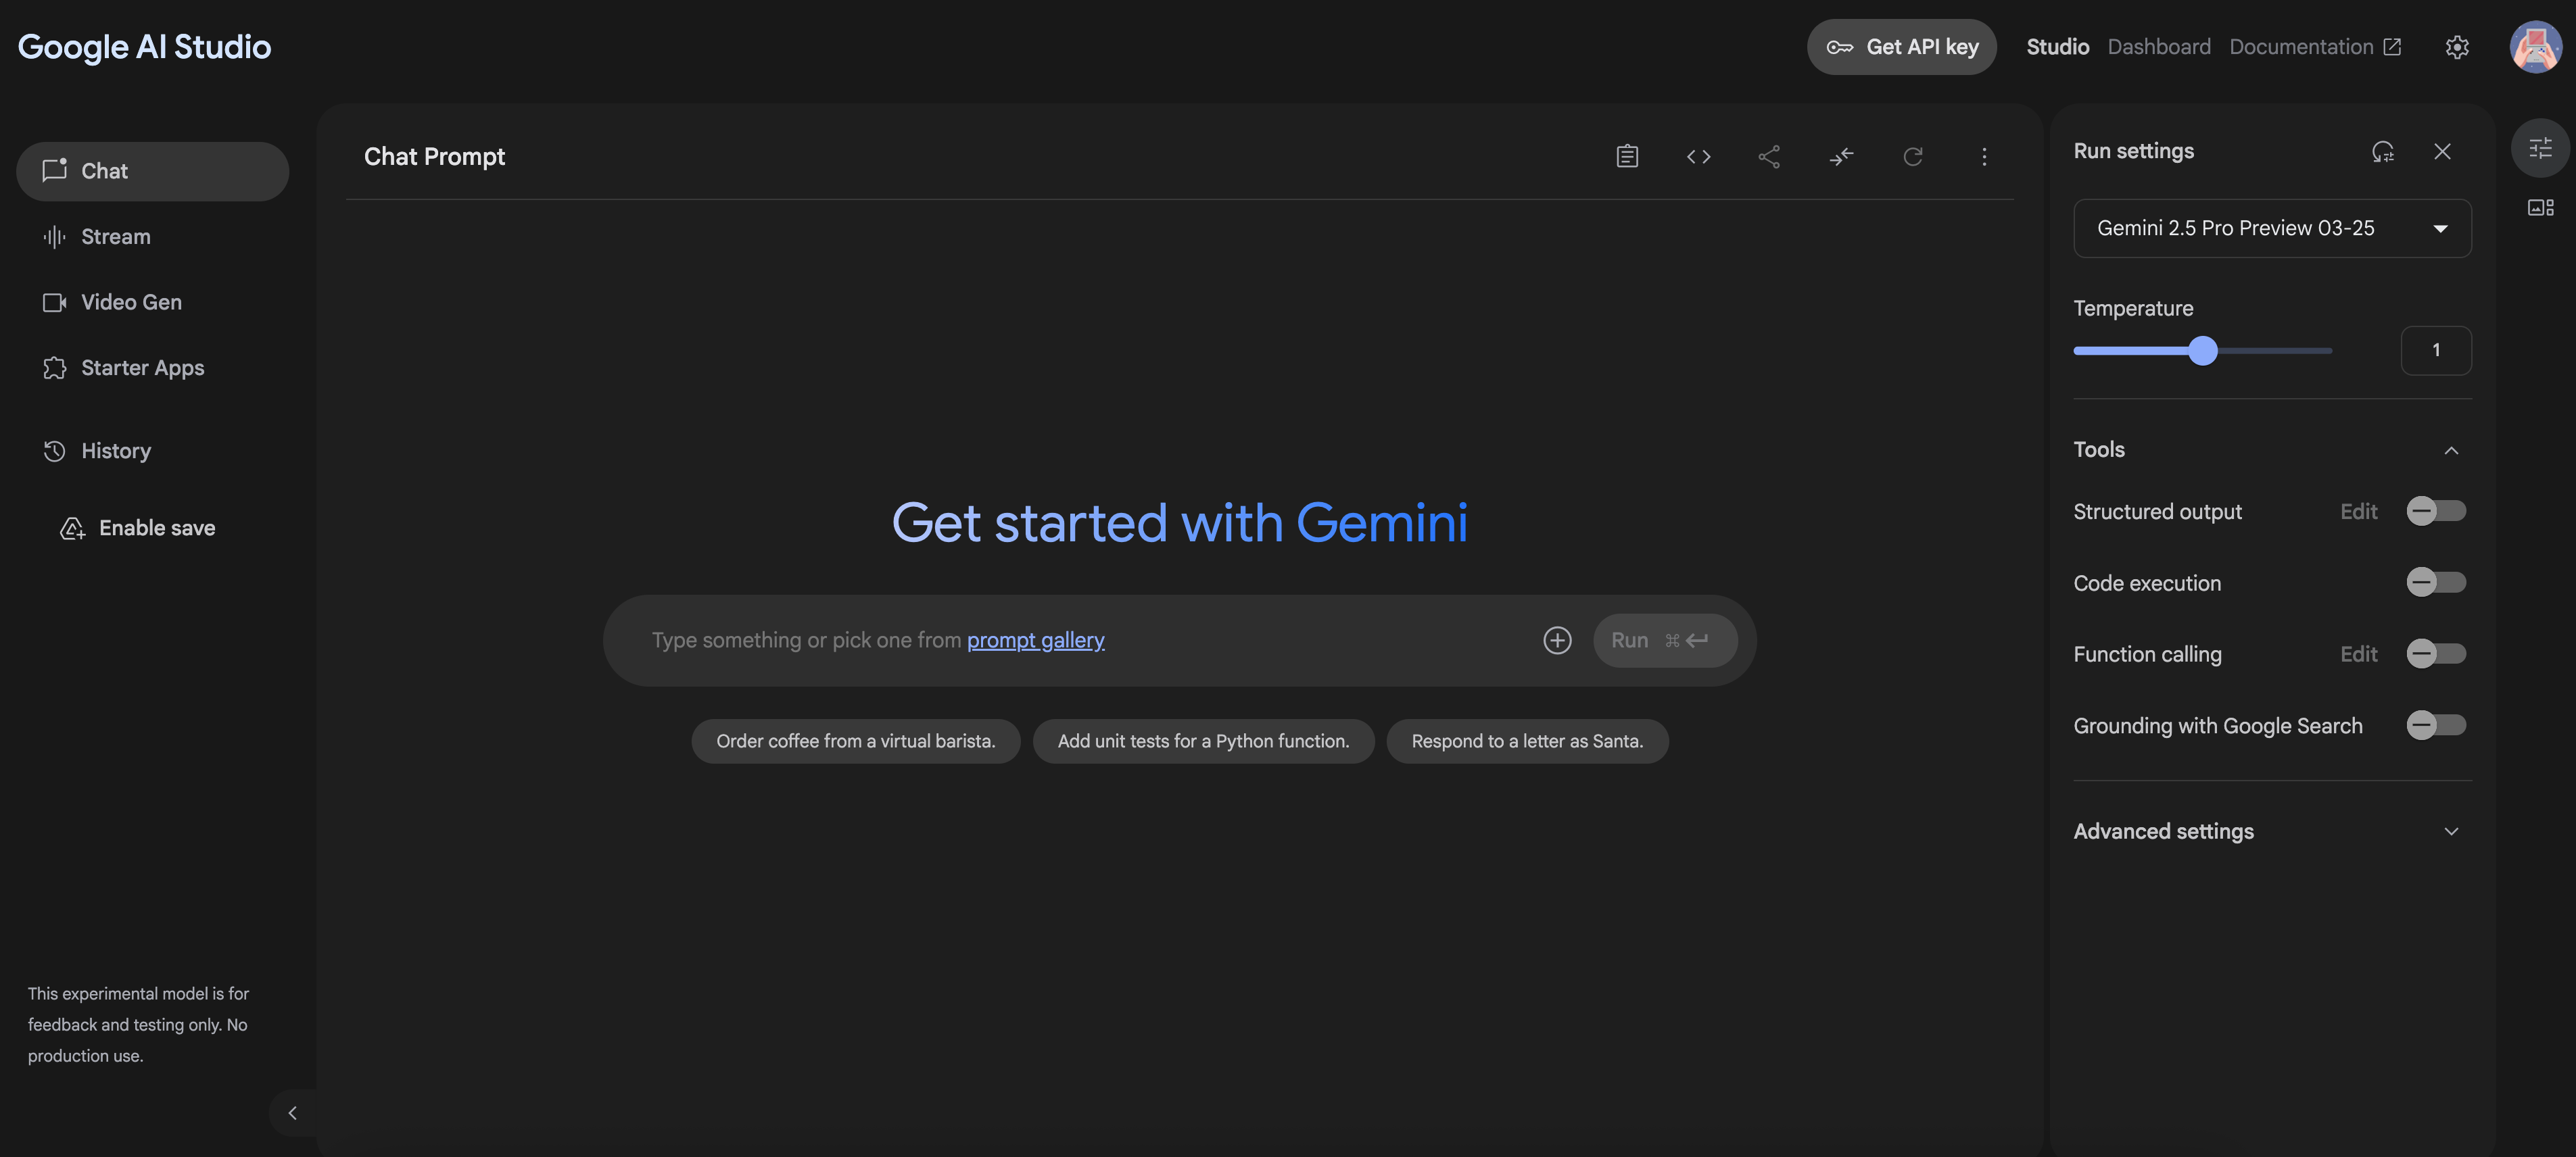Image resolution: width=2576 pixels, height=1157 pixels.
Task: Click the Chat Prompt title
Action: tap(434, 157)
